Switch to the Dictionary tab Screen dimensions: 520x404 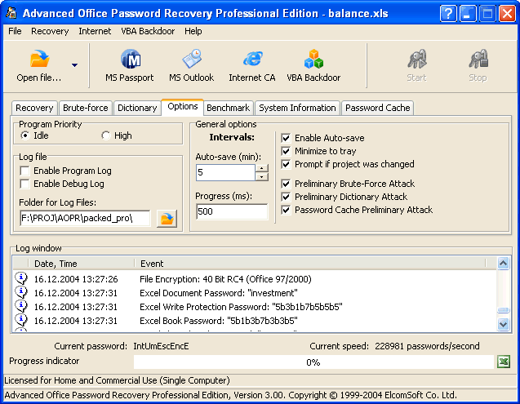[x=137, y=108]
